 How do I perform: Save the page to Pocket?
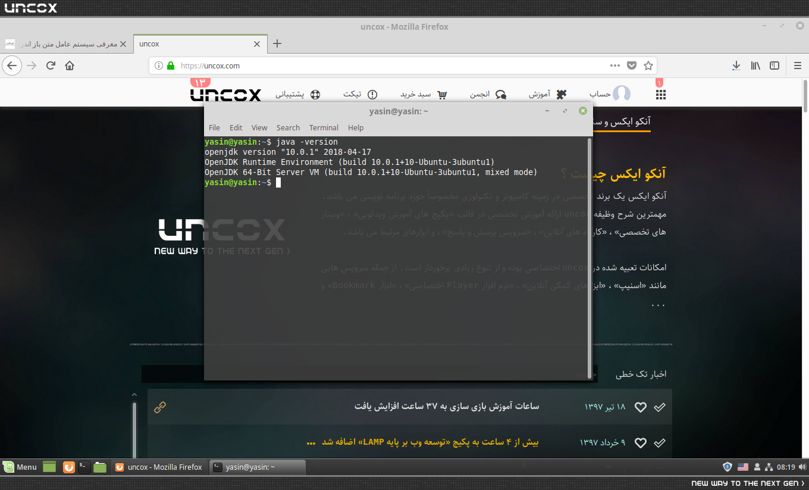tap(632, 65)
